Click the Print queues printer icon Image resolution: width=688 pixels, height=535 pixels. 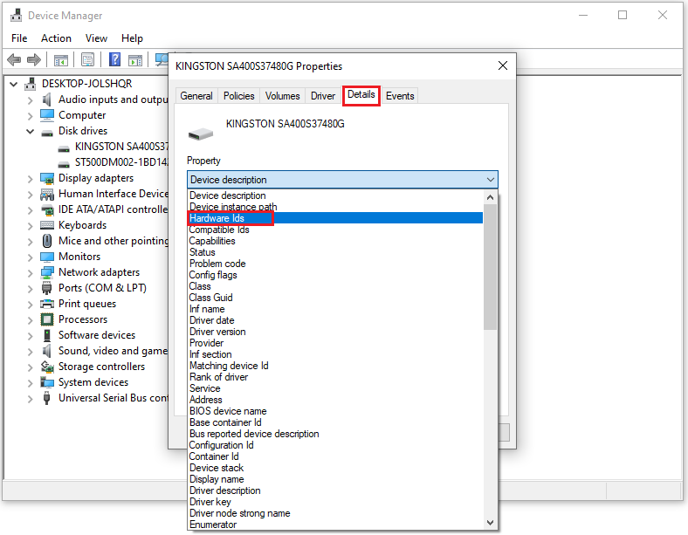(47, 304)
